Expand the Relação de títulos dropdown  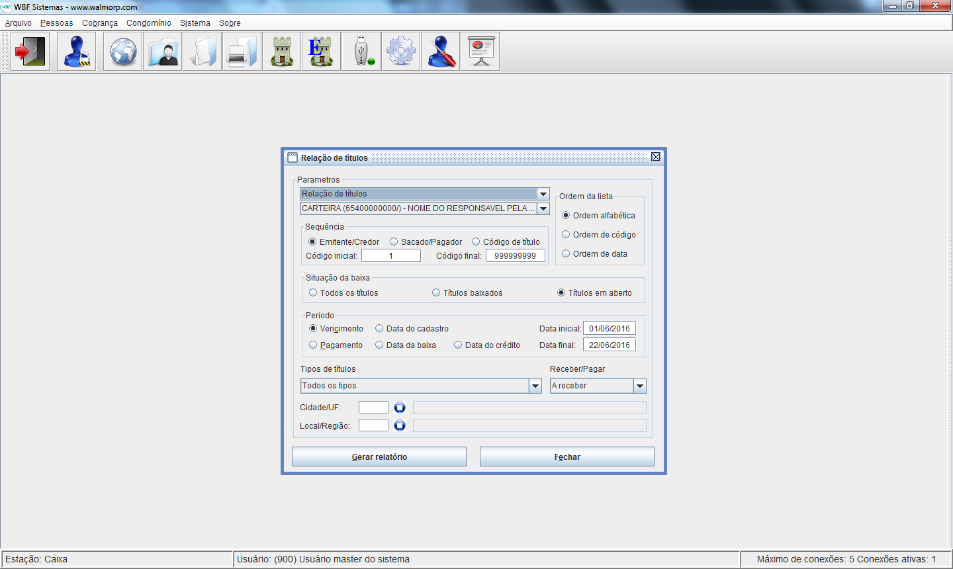(x=543, y=194)
